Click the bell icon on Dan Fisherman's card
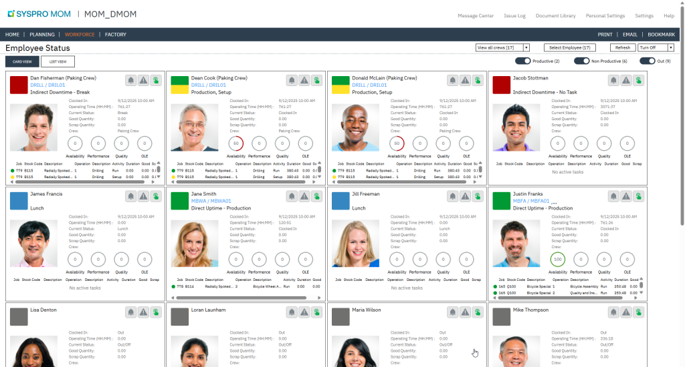The width and height of the screenshot is (685, 367). pyautogui.click(x=130, y=80)
